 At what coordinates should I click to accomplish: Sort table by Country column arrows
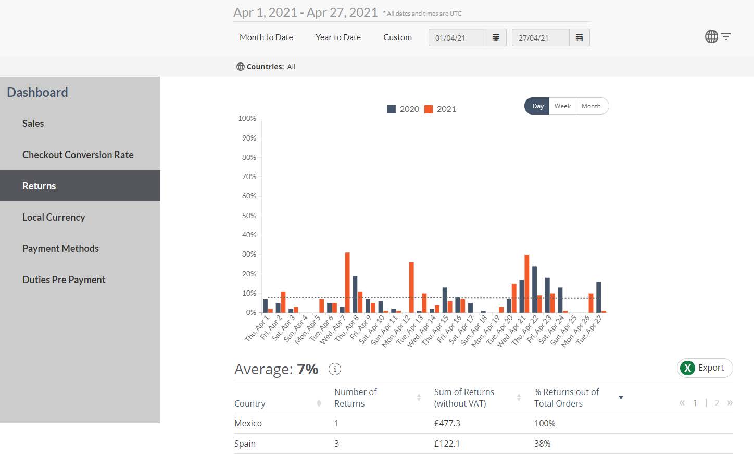coord(319,403)
